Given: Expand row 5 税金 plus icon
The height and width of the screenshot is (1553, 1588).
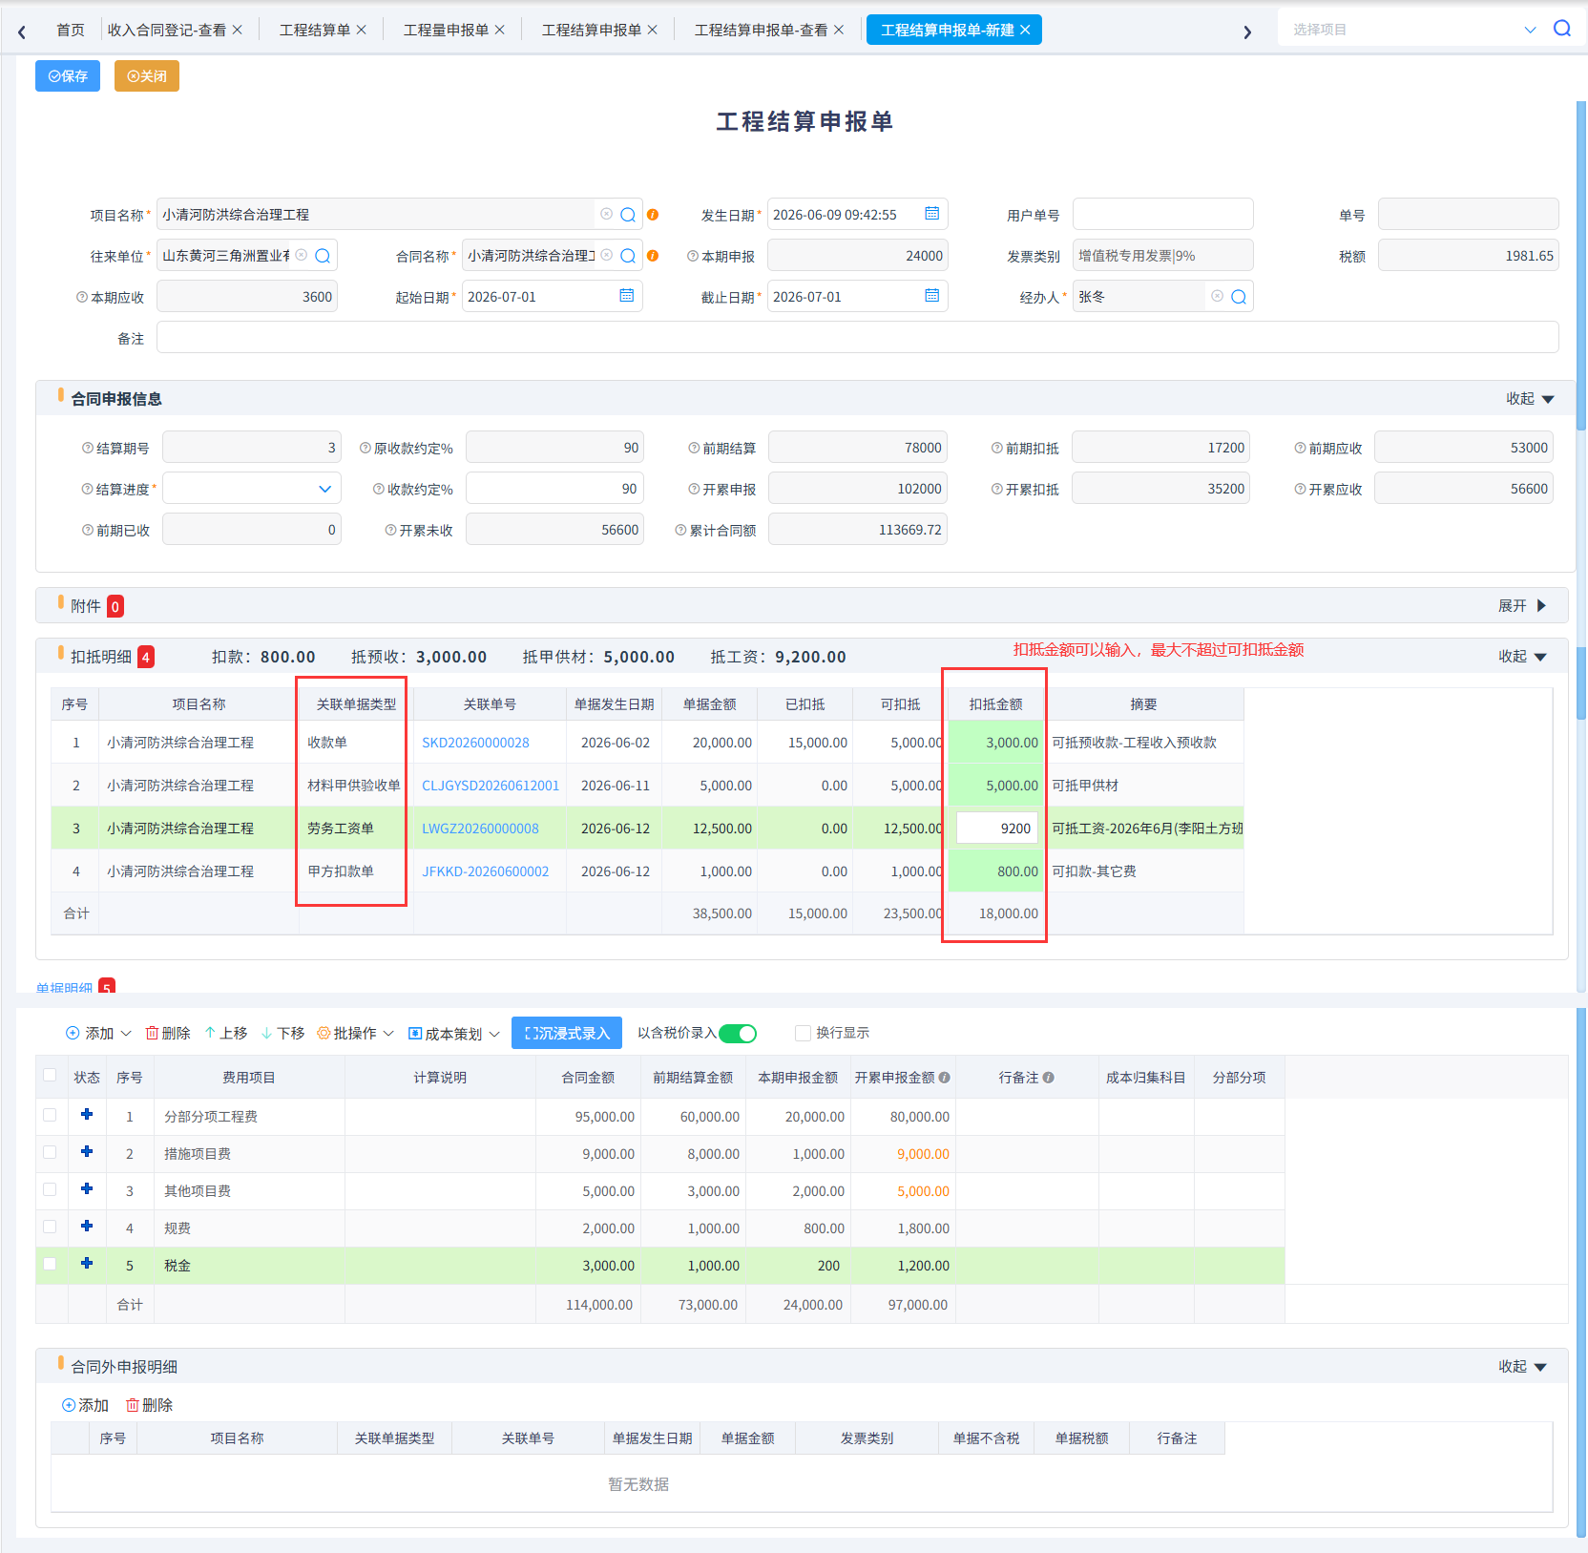Looking at the screenshot, I should (87, 1263).
